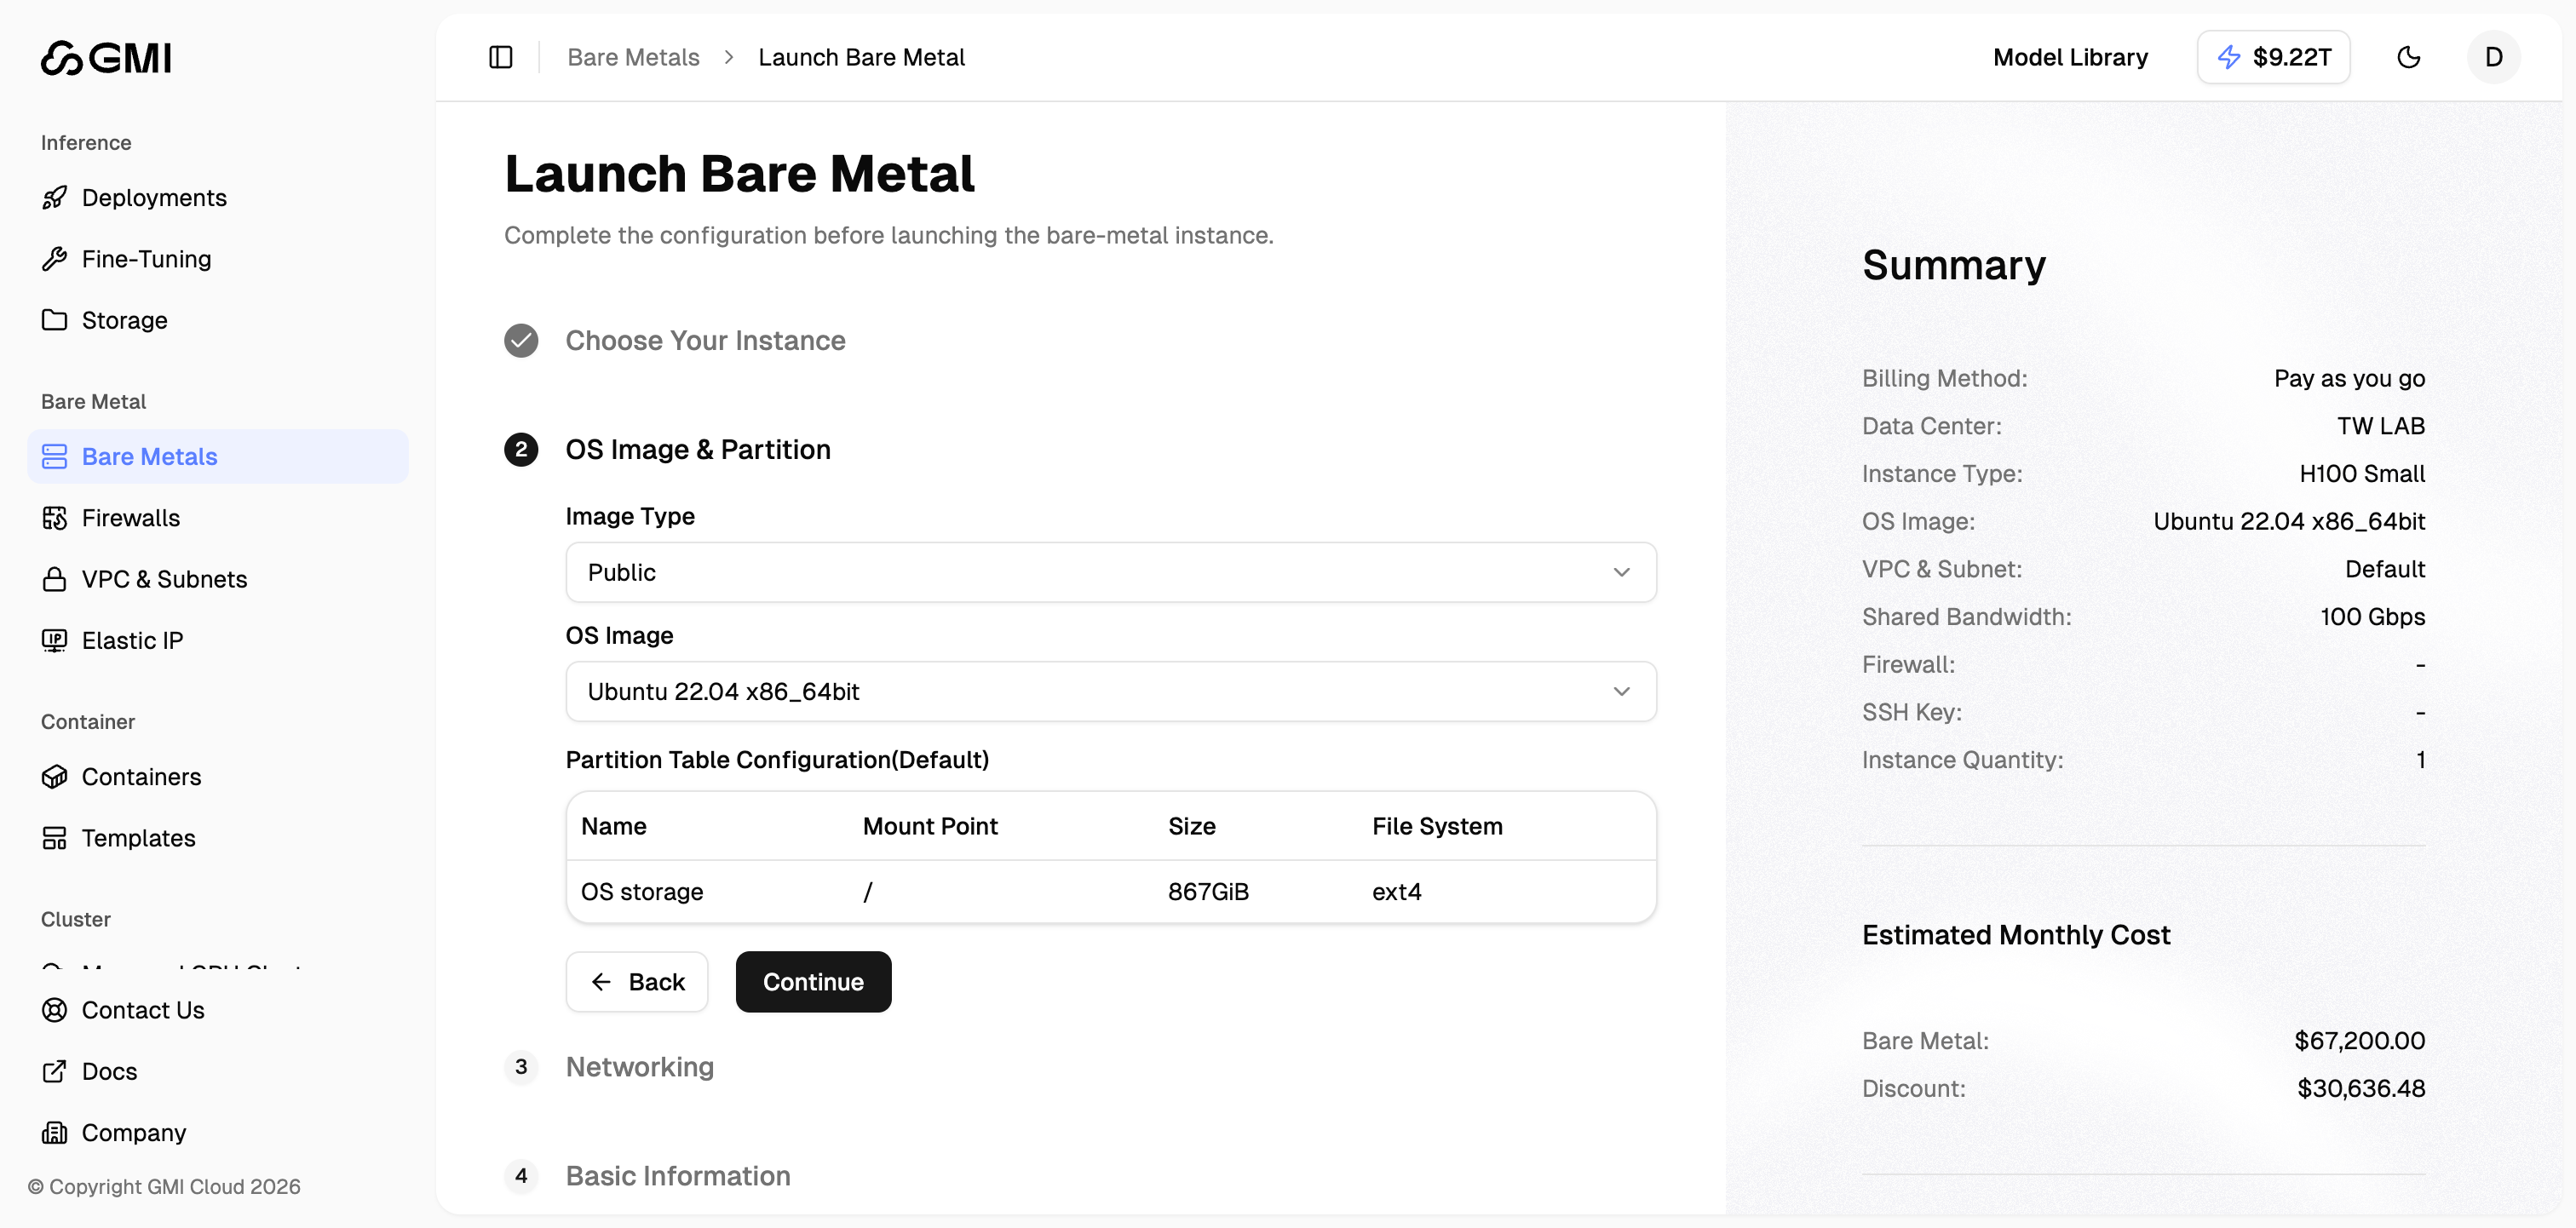Open Model Library from the top bar
This screenshot has height=1228, width=2576.
2069,57
